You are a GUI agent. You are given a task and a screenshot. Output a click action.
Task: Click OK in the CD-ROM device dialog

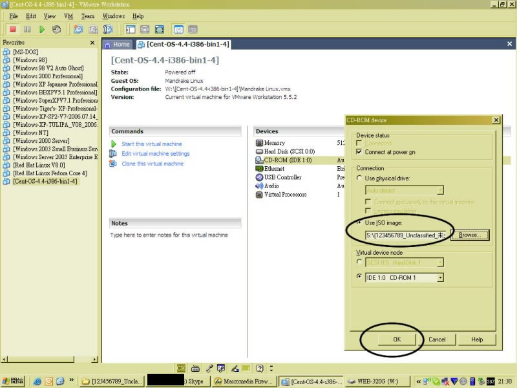coord(397,339)
